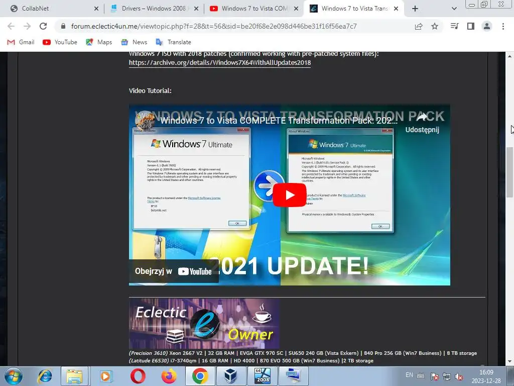This screenshot has width=514, height=386.
Task: Open the channel avatar on the video
Action: point(145,121)
